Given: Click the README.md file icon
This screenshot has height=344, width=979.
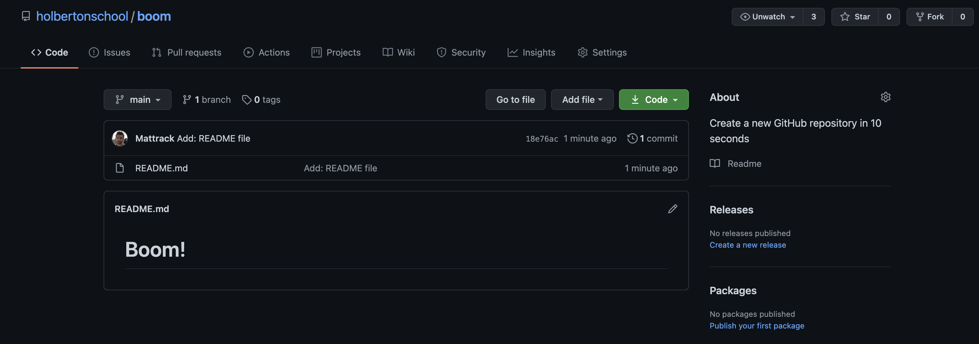Looking at the screenshot, I should [x=120, y=168].
